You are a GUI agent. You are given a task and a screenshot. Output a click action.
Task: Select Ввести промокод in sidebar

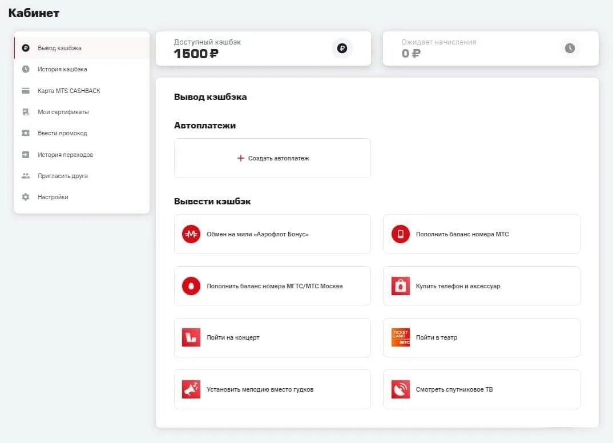[x=82, y=134]
